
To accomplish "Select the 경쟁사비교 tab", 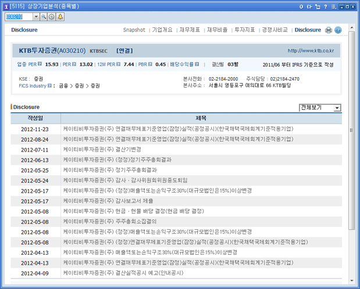I will tap(275, 30).
